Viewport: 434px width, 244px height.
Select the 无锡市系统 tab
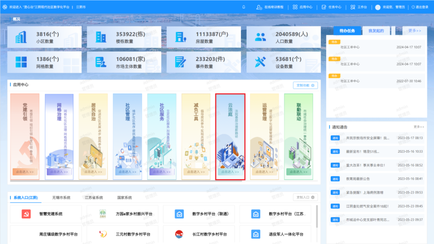coord(61,198)
